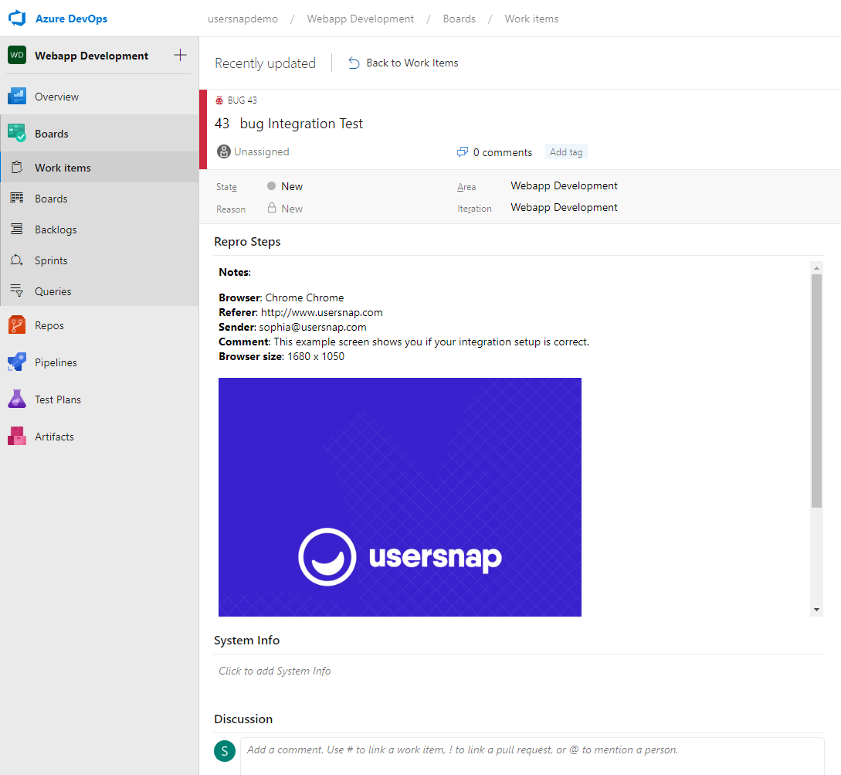Viewport: 841px width, 775px height.
Task: Click the Pipelines rocket icon
Action: (17, 362)
